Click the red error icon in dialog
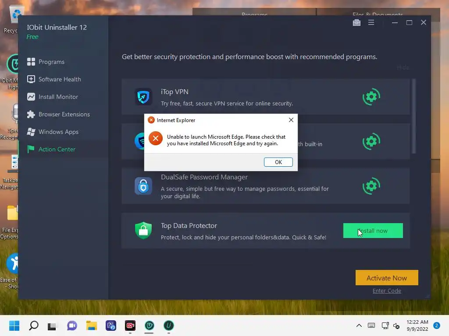 [x=156, y=139]
